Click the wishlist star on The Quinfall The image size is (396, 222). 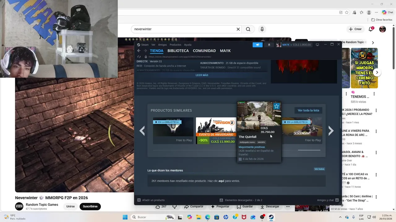pos(276,106)
